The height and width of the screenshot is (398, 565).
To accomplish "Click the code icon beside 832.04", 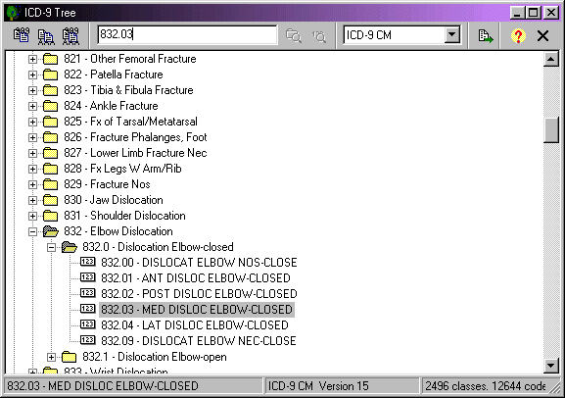I will [x=87, y=324].
